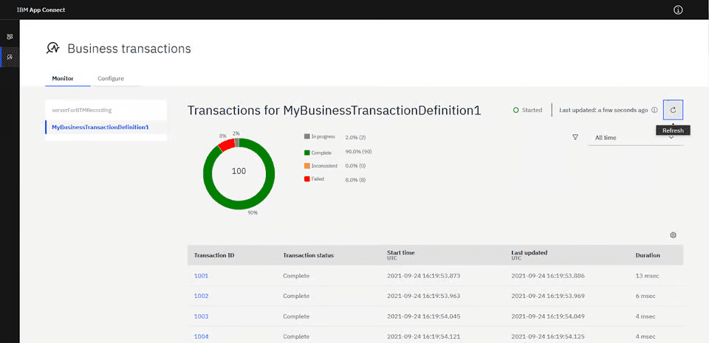This screenshot has height=343, width=709.
Task: Expand the All time dropdown
Action: (x=635, y=138)
